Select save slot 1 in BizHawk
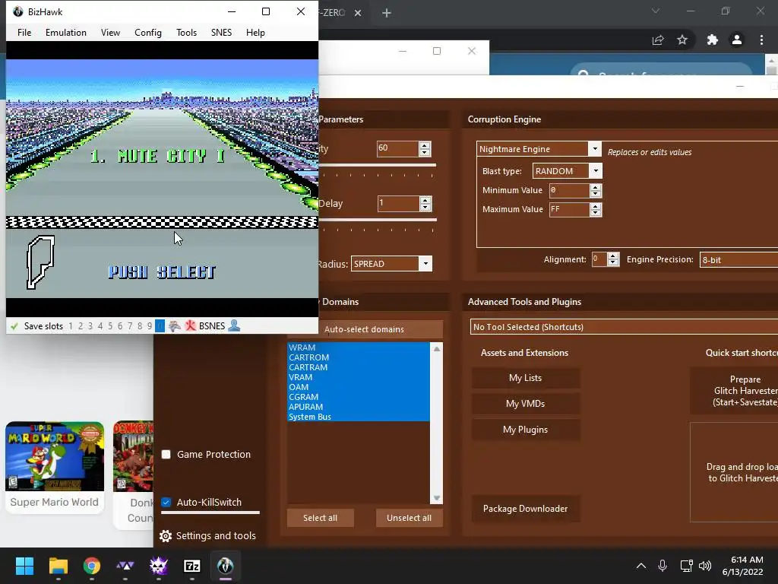Viewport: 778px width, 584px height. [x=71, y=326]
